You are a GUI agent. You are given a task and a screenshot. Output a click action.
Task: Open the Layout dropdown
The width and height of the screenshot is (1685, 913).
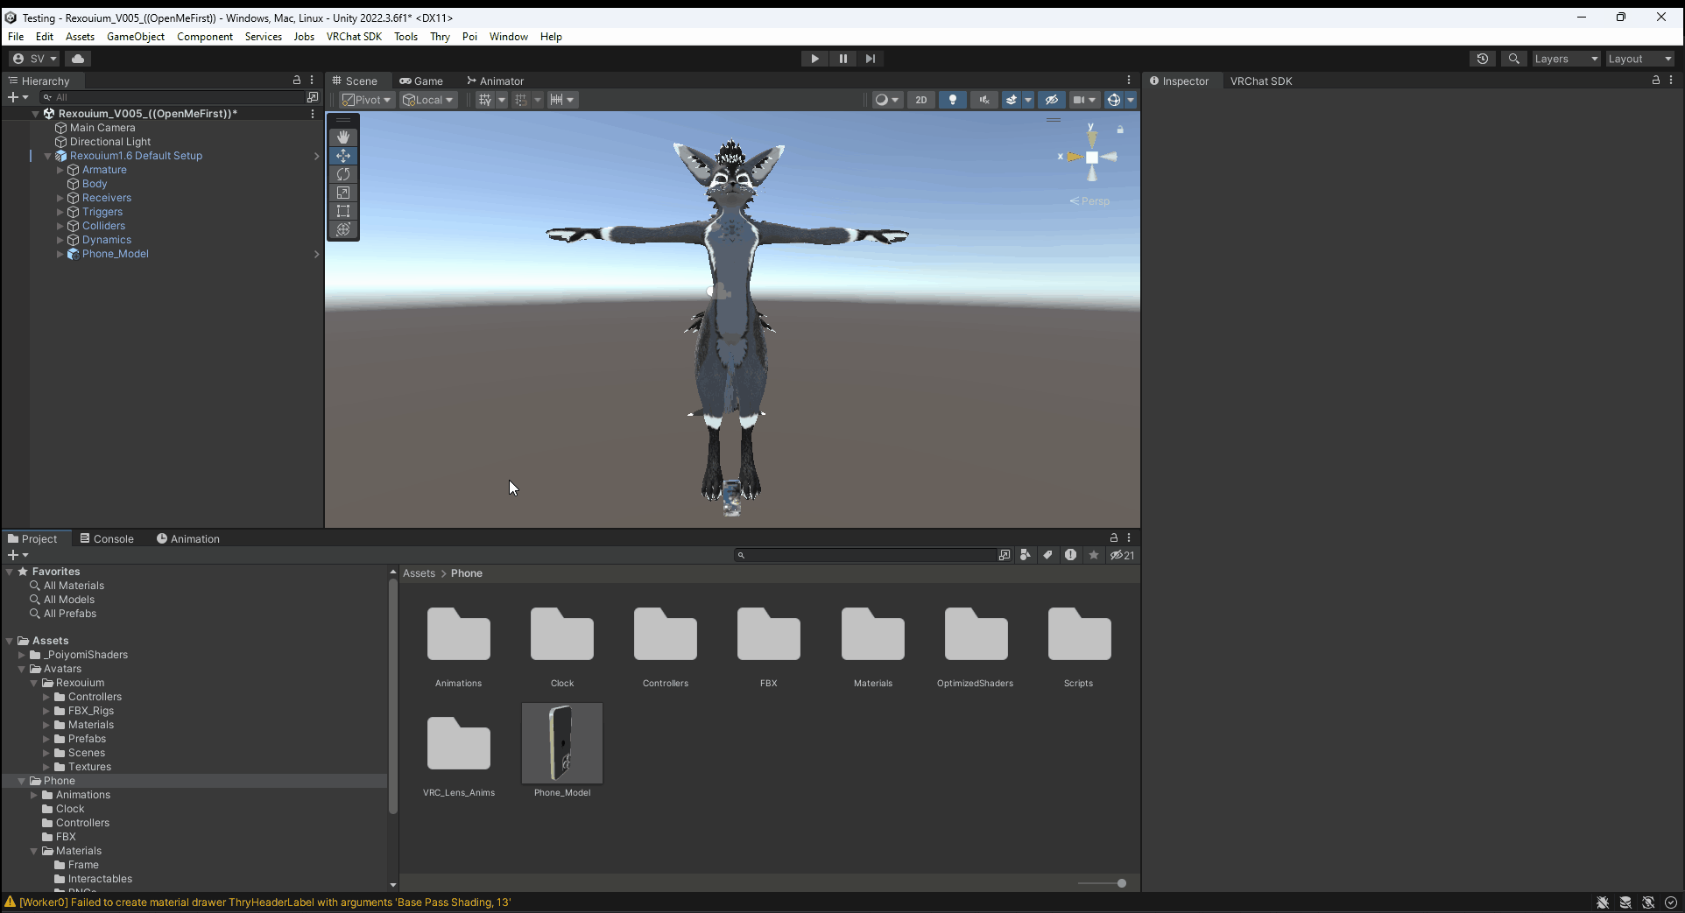1640,59
